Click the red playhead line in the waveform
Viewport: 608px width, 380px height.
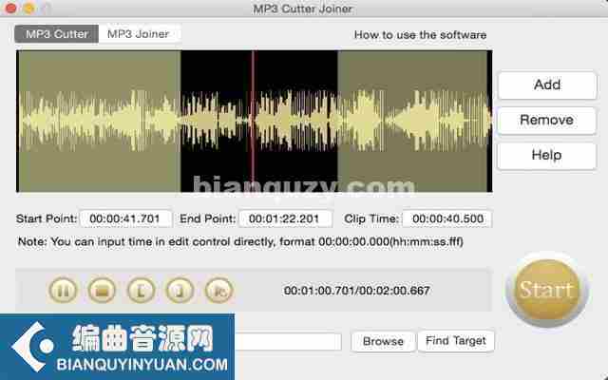pos(253,121)
